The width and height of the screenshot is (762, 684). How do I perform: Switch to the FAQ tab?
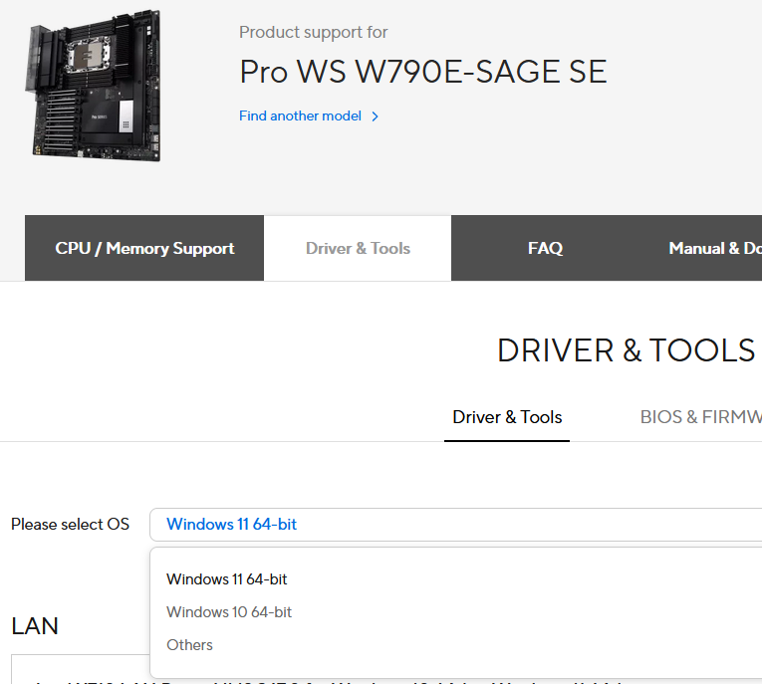(545, 248)
